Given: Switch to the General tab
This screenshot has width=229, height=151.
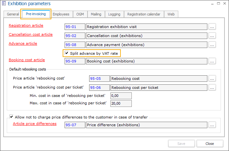Looking at the screenshot, I should click(13, 14).
